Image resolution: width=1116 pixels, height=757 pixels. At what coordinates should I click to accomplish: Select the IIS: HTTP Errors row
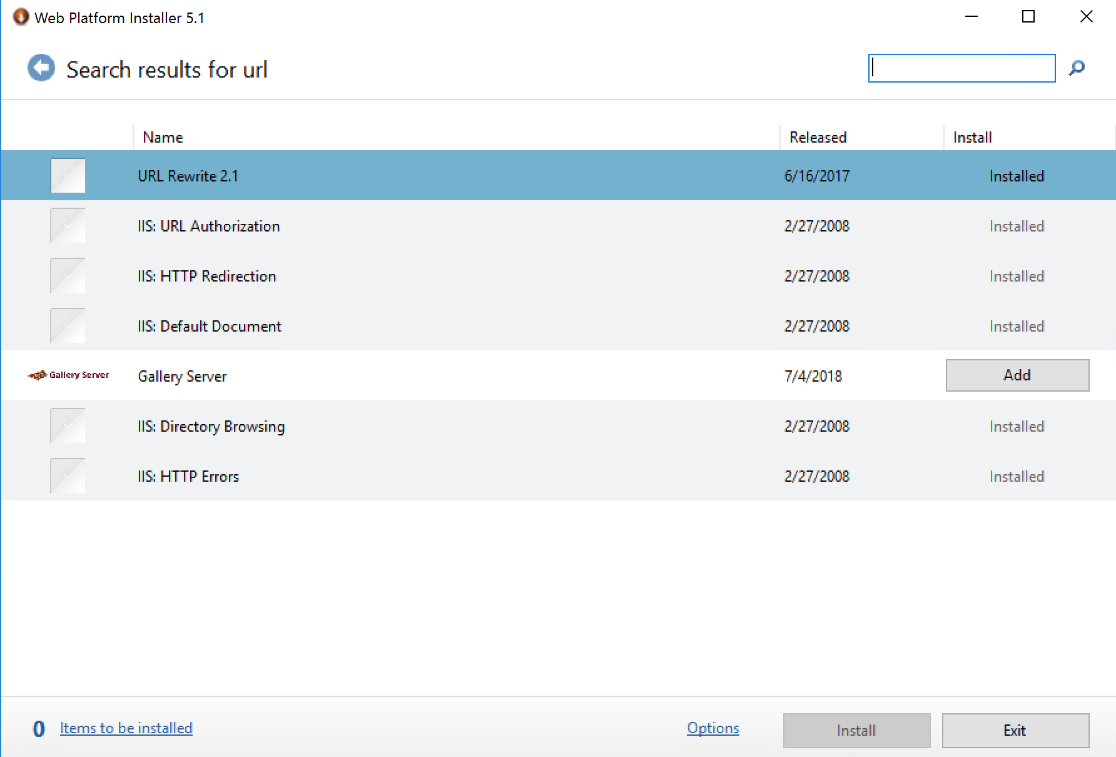(x=438, y=475)
